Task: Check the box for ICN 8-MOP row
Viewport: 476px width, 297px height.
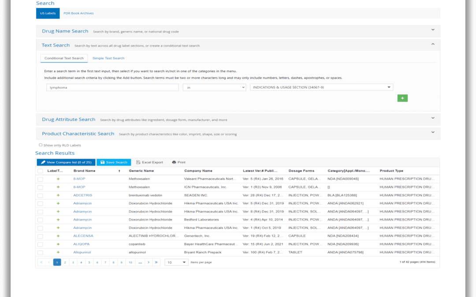Action: 40,187
